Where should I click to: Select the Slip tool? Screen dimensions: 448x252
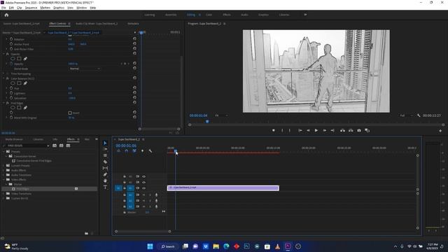click(x=105, y=168)
